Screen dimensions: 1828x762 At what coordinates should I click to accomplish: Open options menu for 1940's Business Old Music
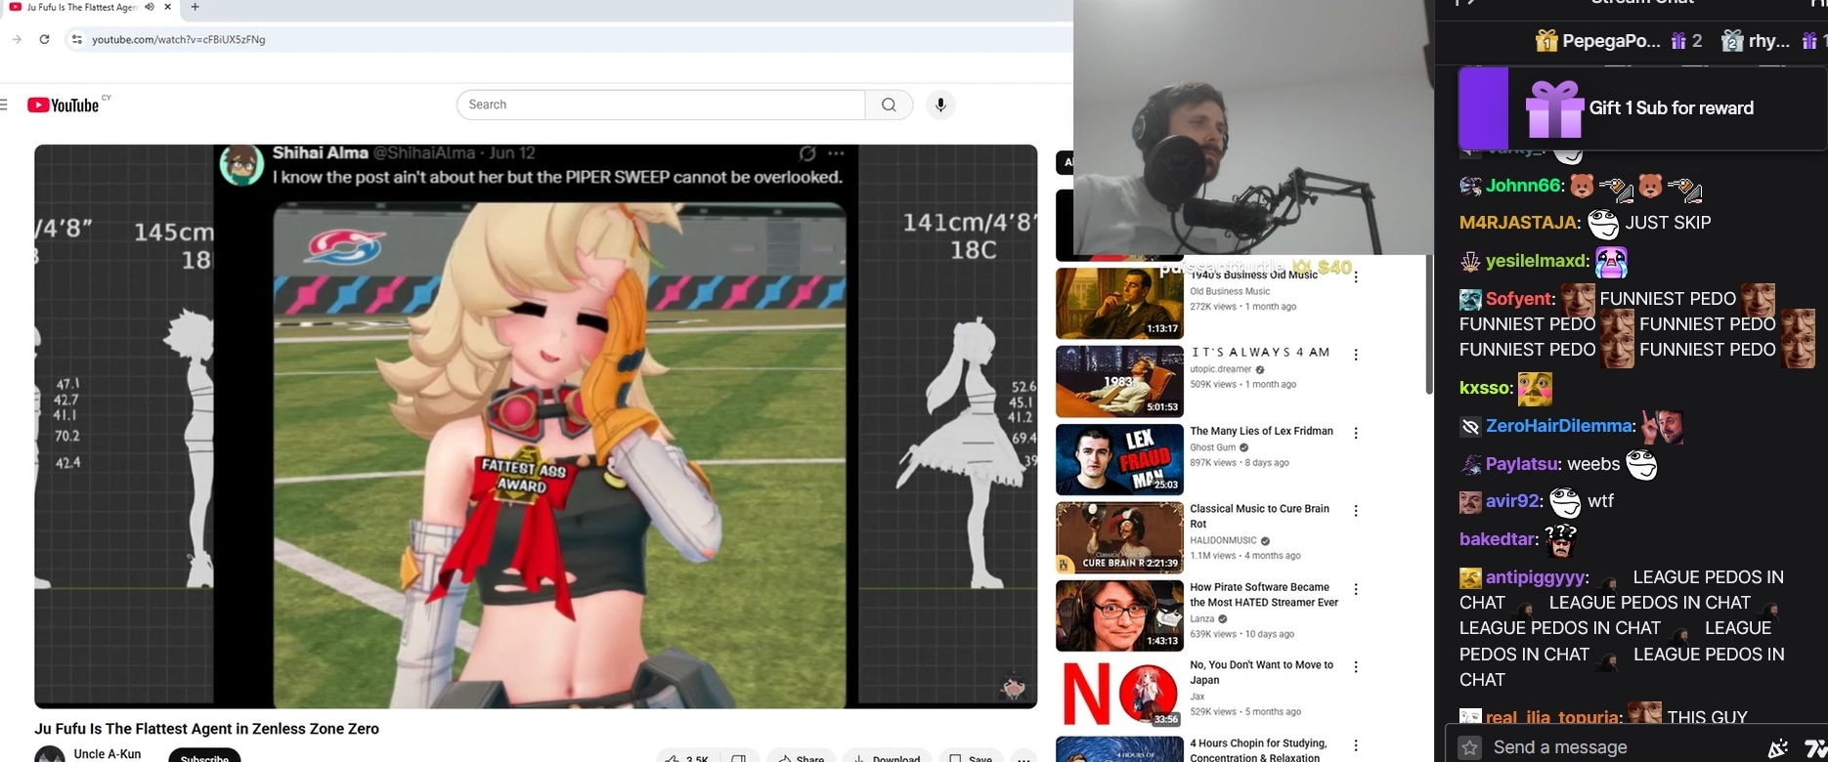1356,276
